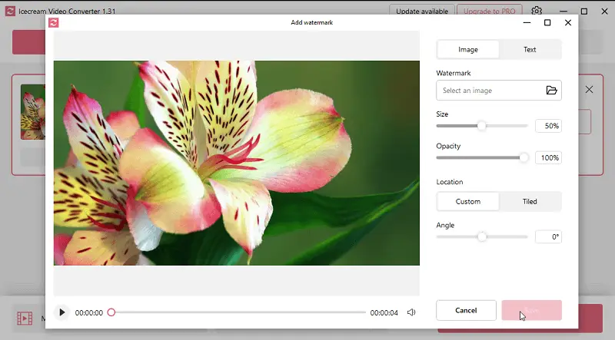The width and height of the screenshot is (615, 340).
Task: Remove the video file with X icon
Action: (589, 90)
